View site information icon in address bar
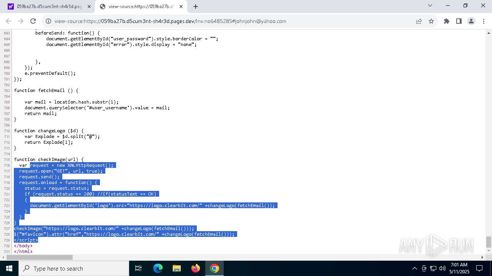Screen dimensions: 492x276 48,21
